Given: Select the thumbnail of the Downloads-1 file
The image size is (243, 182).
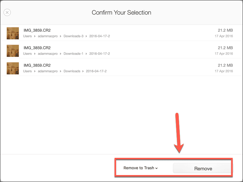Looking at the screenshot, I should pyautogui.click(x=13, y=51).
